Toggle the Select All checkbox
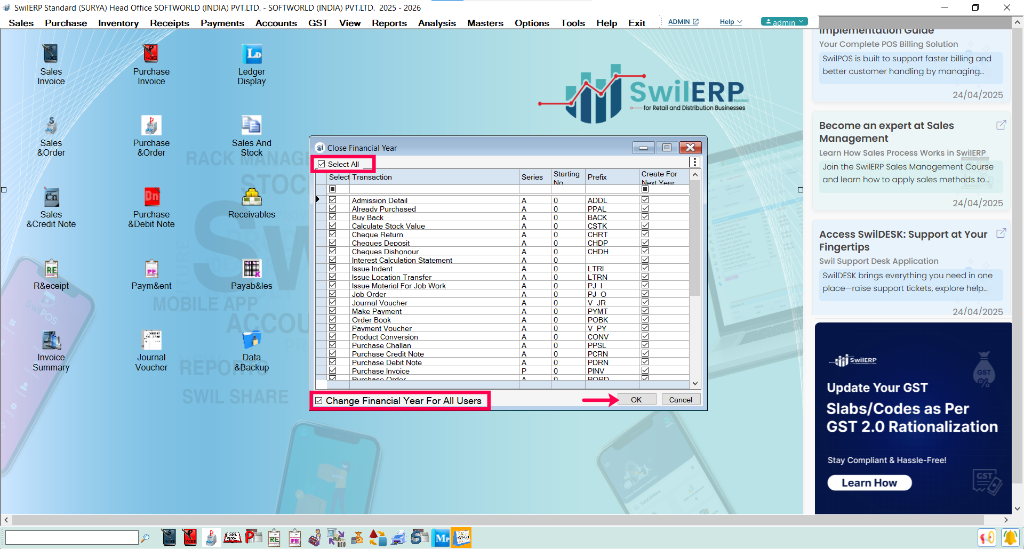 [322, 164]
